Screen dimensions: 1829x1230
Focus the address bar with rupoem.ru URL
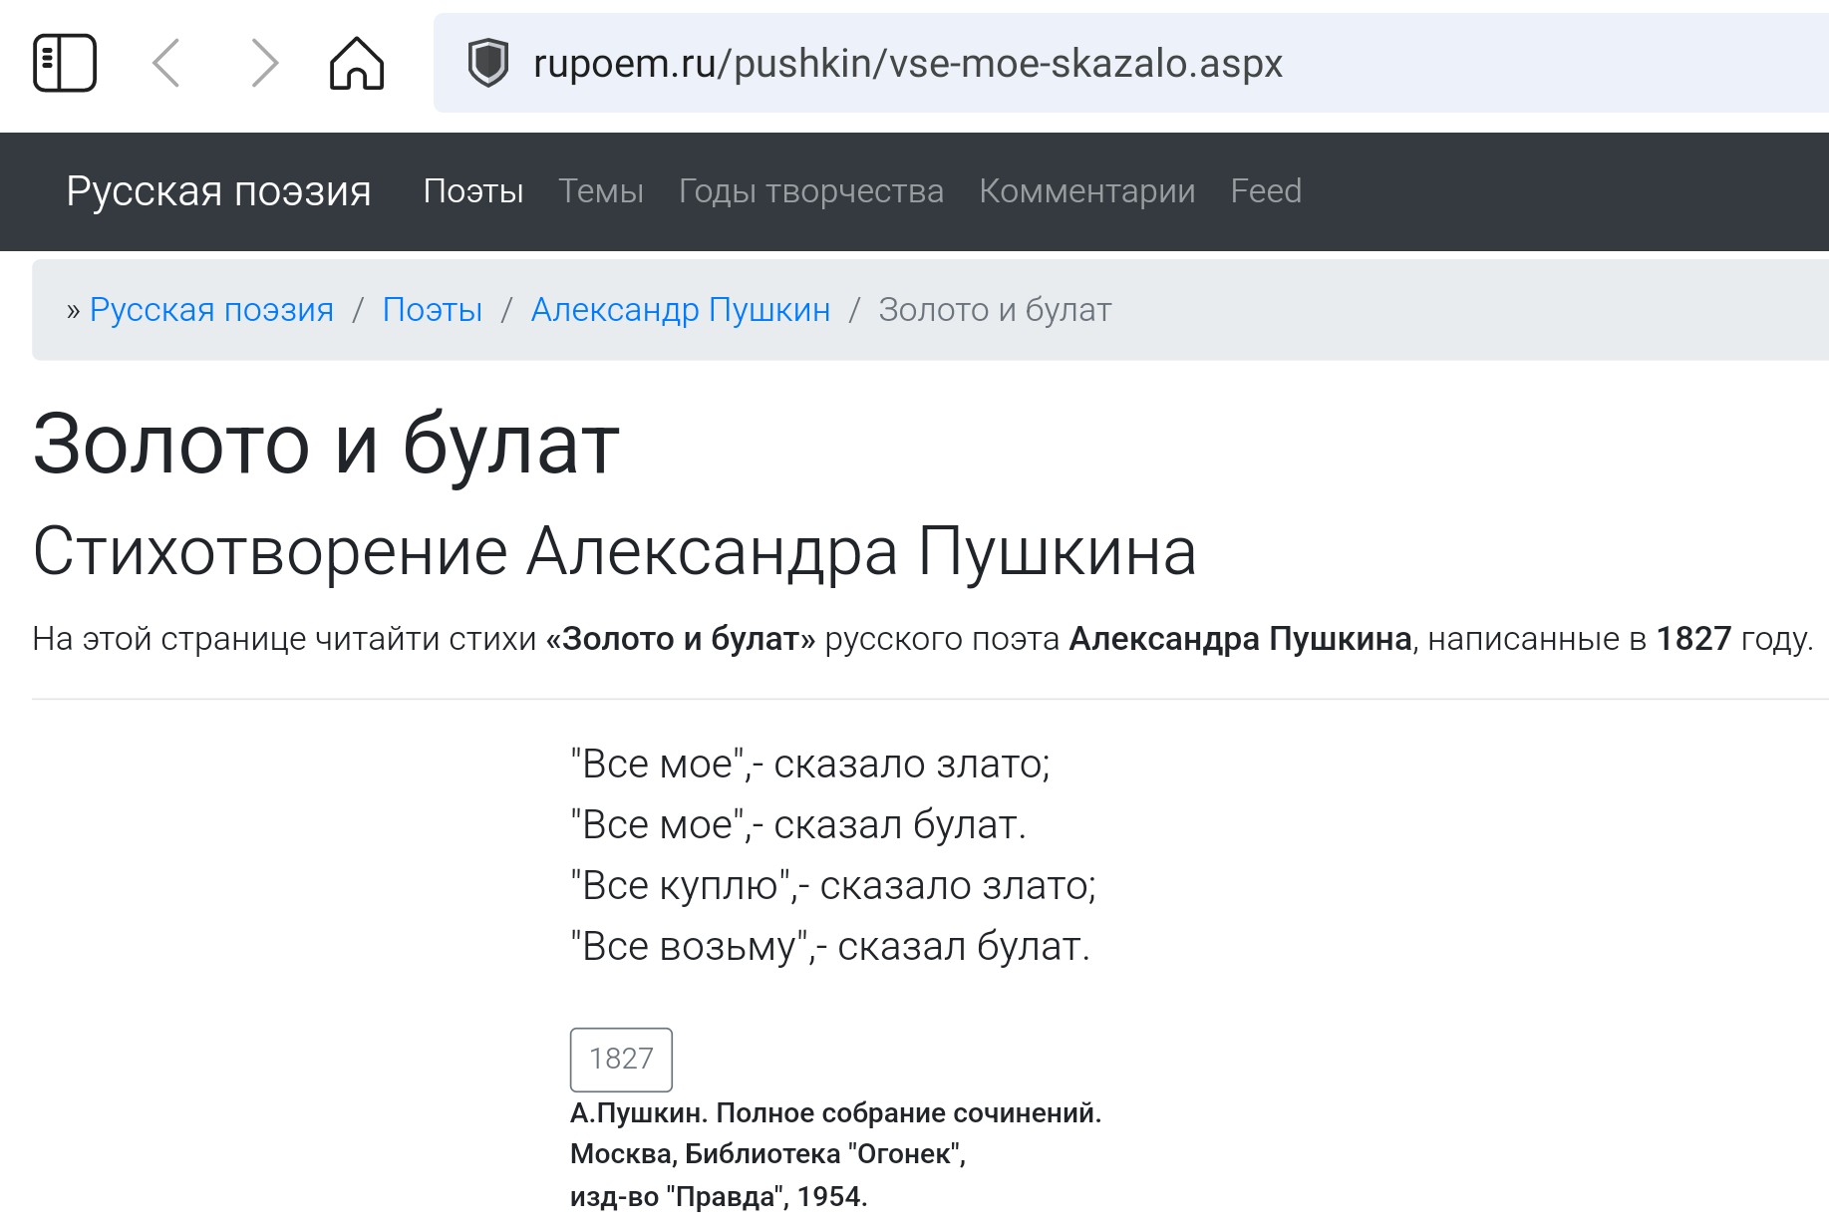pos(997,63)
